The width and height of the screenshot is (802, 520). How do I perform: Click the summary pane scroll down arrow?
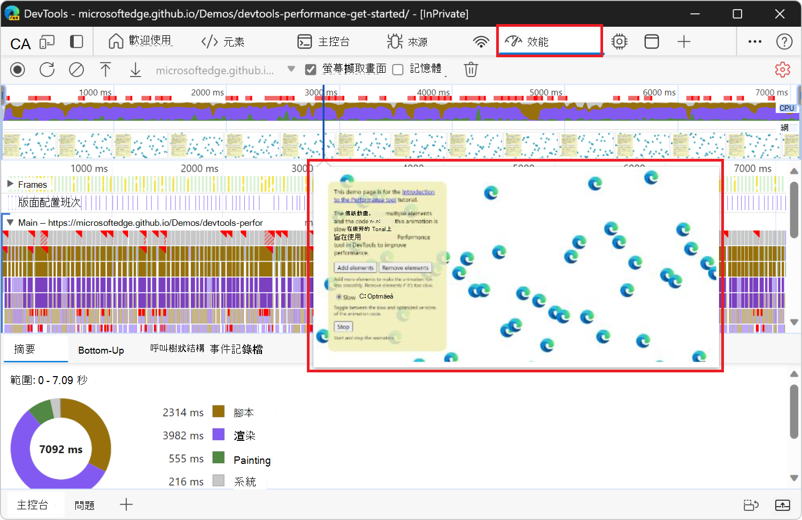point(794,478)
